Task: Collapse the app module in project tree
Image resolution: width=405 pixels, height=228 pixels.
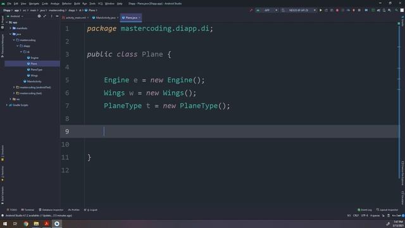Action: pyautogui.click(x=7, y=22)
